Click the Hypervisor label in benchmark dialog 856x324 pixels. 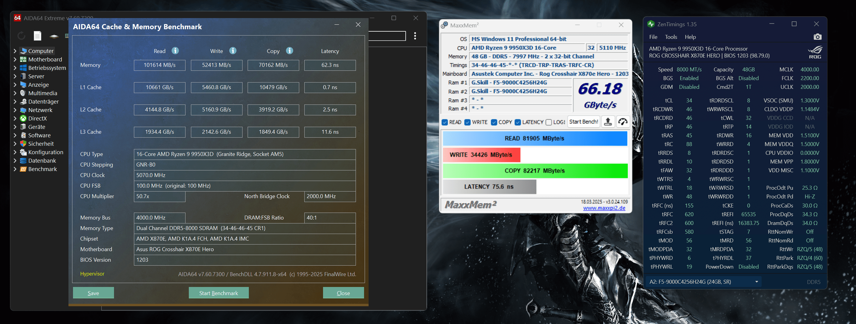[x=92, y=274]
